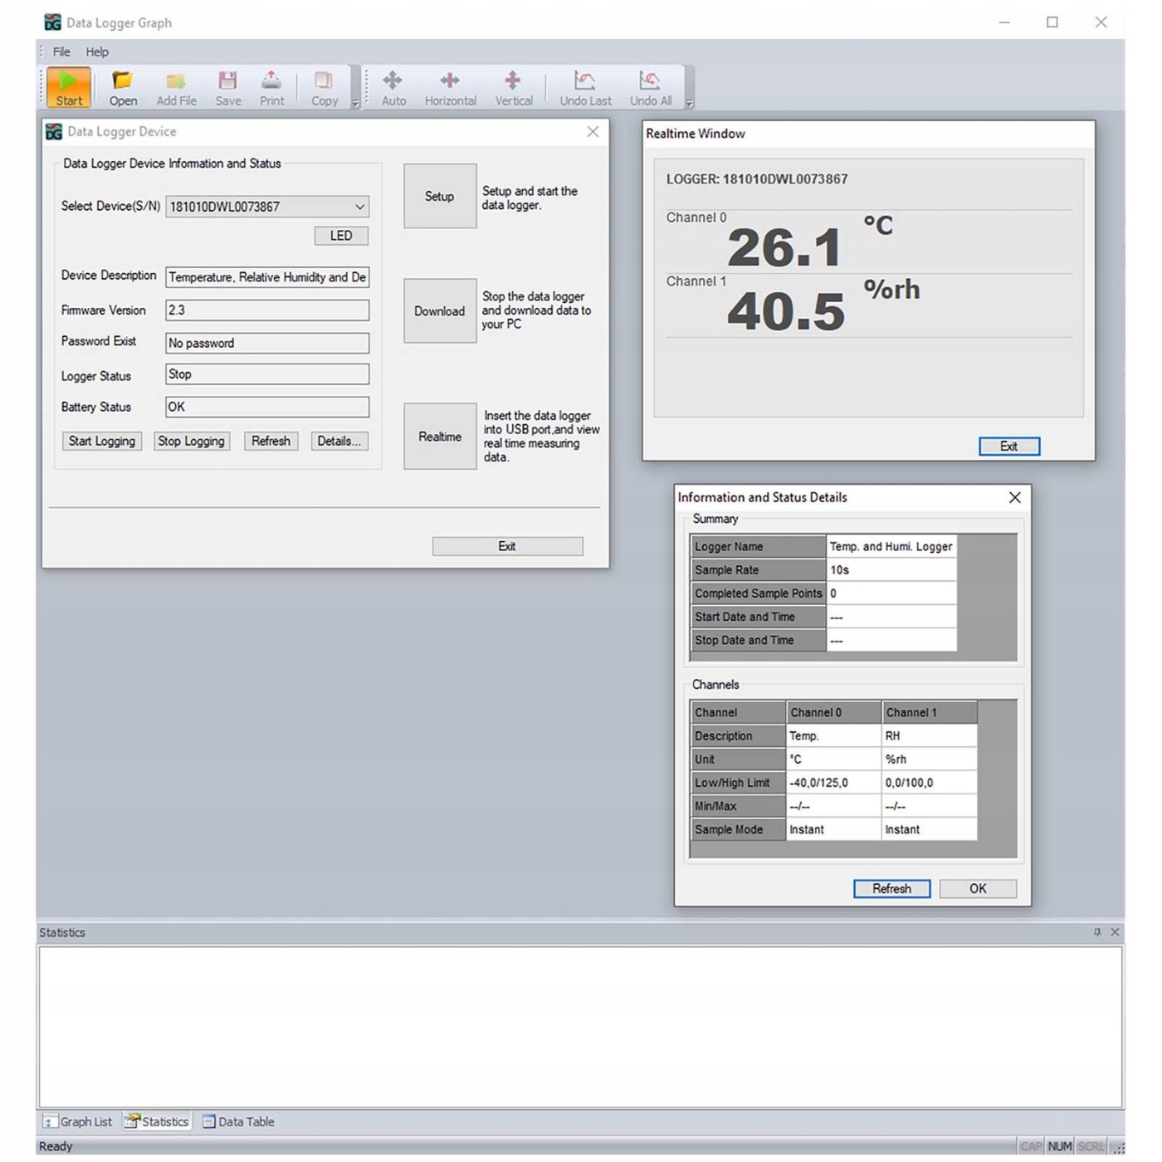Save data with the Save toolbar icon
The height and width of the screenshot is (1162, 1162).
tap(227, 85)
